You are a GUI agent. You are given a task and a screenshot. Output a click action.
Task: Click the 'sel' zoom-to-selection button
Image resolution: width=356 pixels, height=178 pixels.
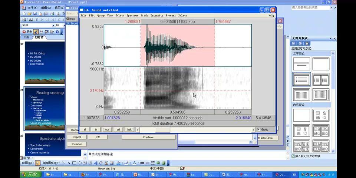pos(118,130)
